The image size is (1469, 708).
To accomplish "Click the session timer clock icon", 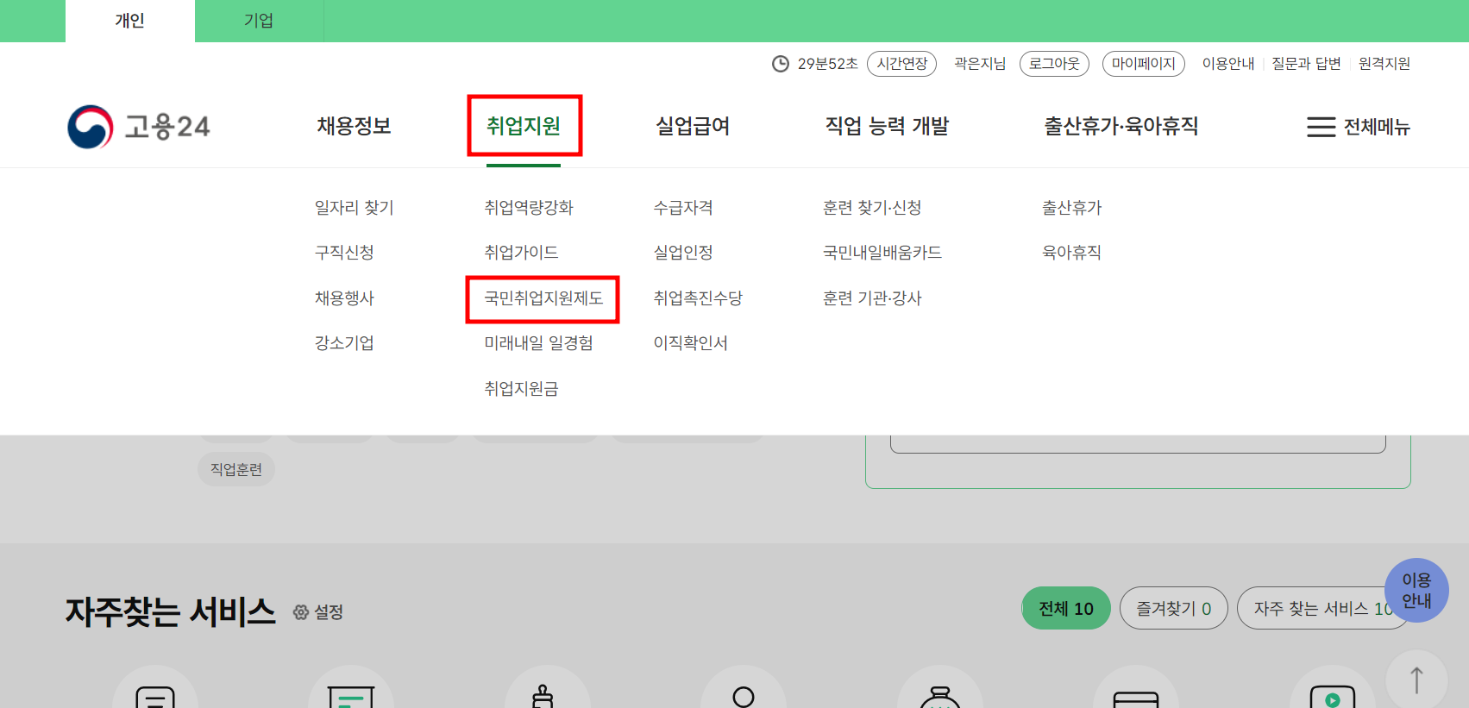I will (780, 64).
